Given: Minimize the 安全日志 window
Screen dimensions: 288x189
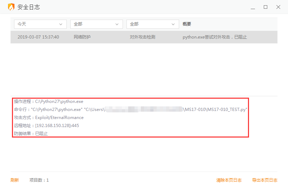Looking at the screenshot, I should tap(253, 7).
